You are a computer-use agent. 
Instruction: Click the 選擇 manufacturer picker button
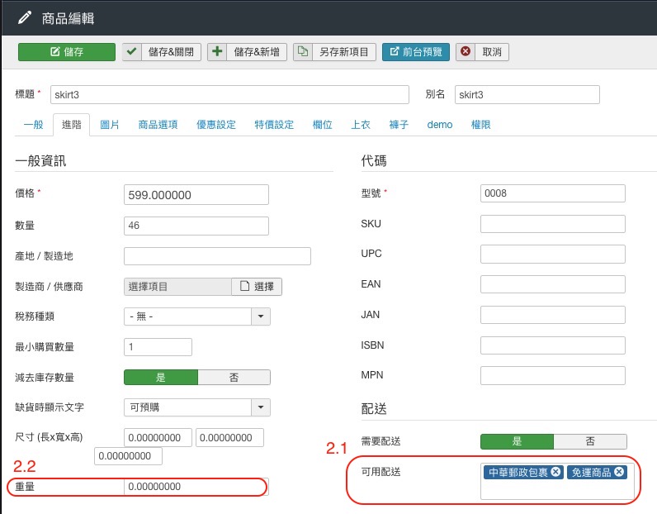pyautogui.click(x=257, y=287)
